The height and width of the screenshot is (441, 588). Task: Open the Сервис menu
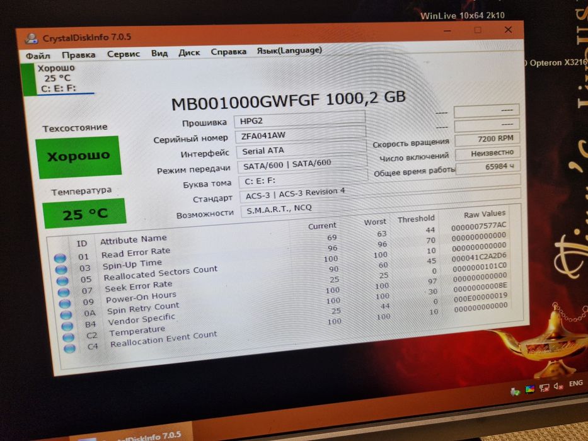coord(124,54)
